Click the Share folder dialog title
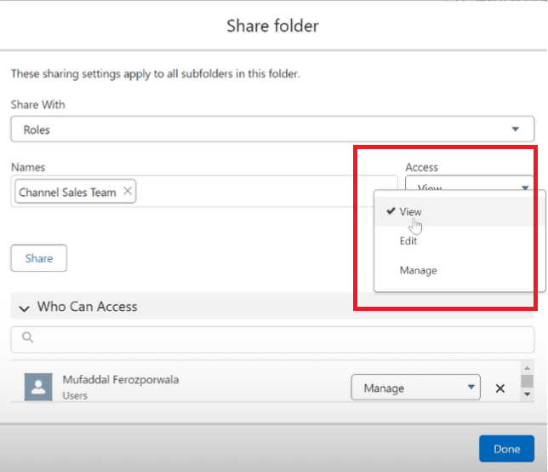 [272, 26]
